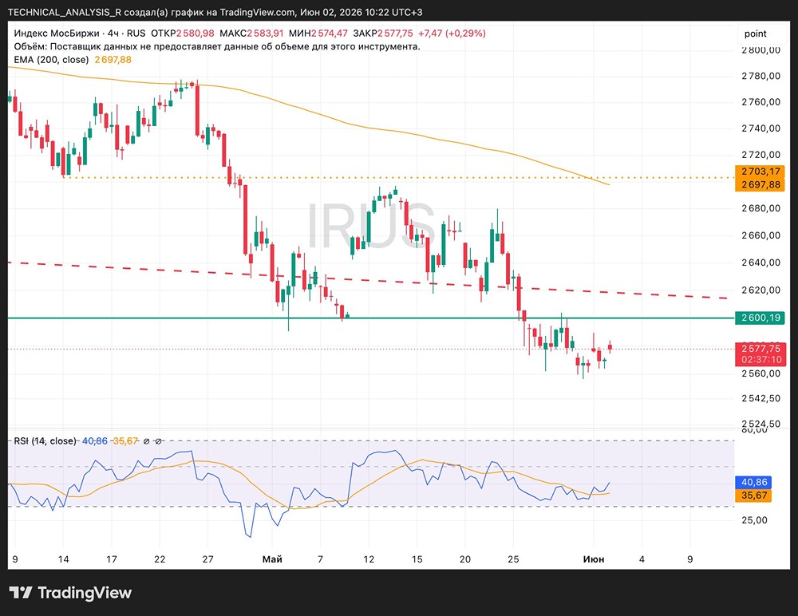Click the 2 660,00 price axis tick
The height and width of the screenshot is (616, 798).
760,235
